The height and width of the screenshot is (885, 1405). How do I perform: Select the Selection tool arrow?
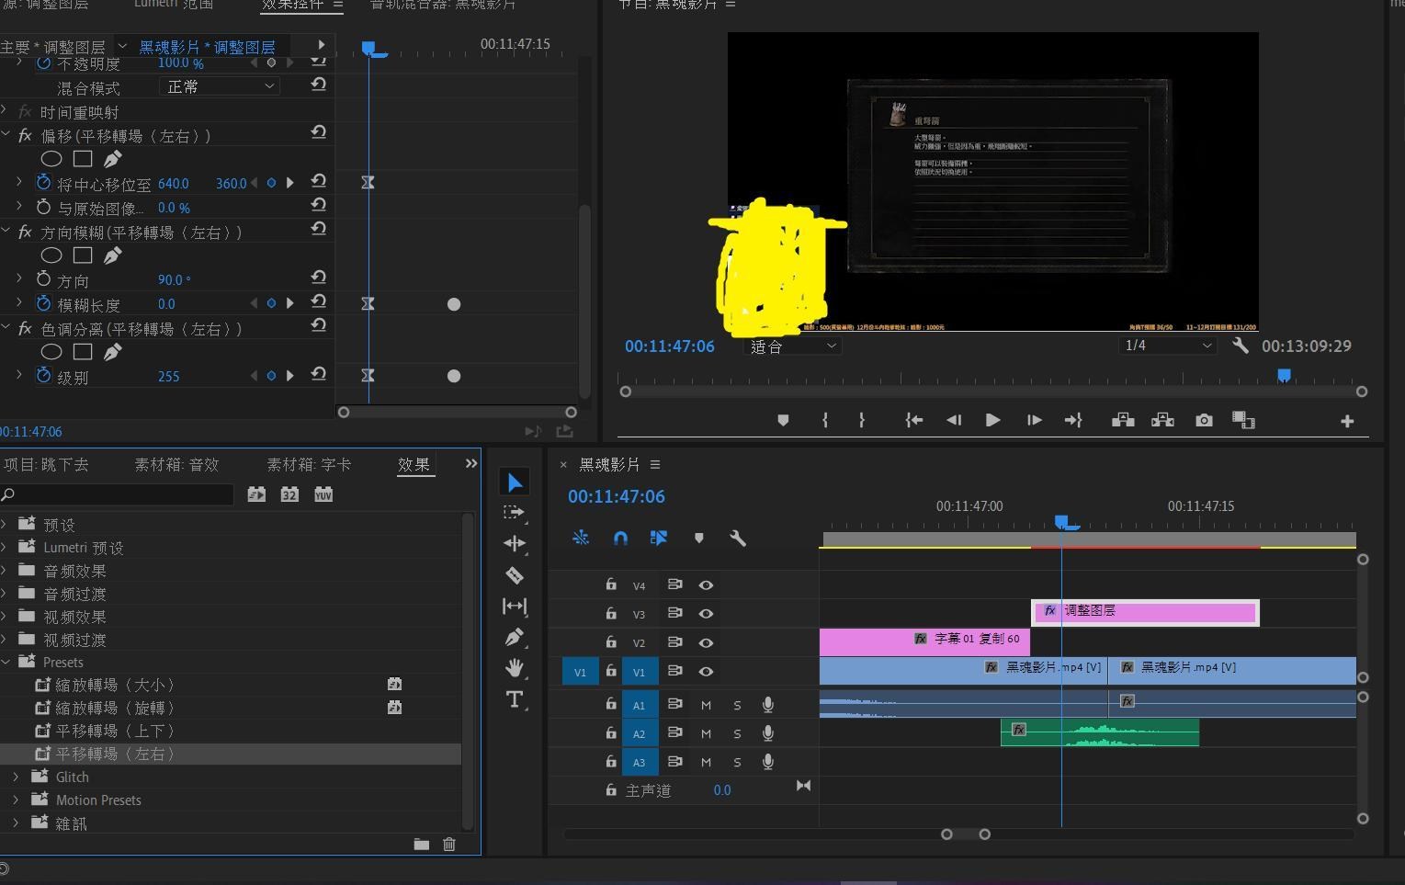(515, 482)
